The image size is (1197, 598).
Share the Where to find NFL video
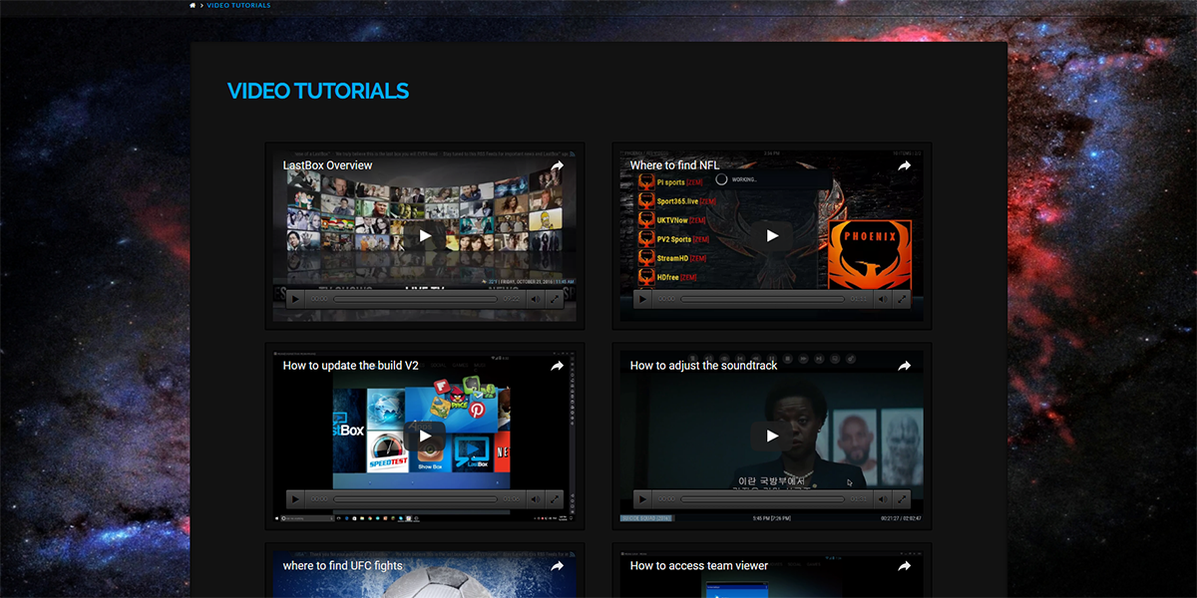904,165
